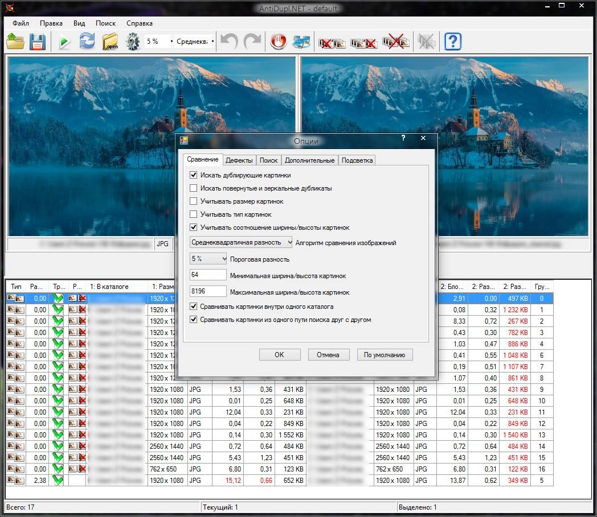Viewport: 597px width, 517px height.
Task: Click the left mountain lake preview image
Action: [x=152, y=146]
